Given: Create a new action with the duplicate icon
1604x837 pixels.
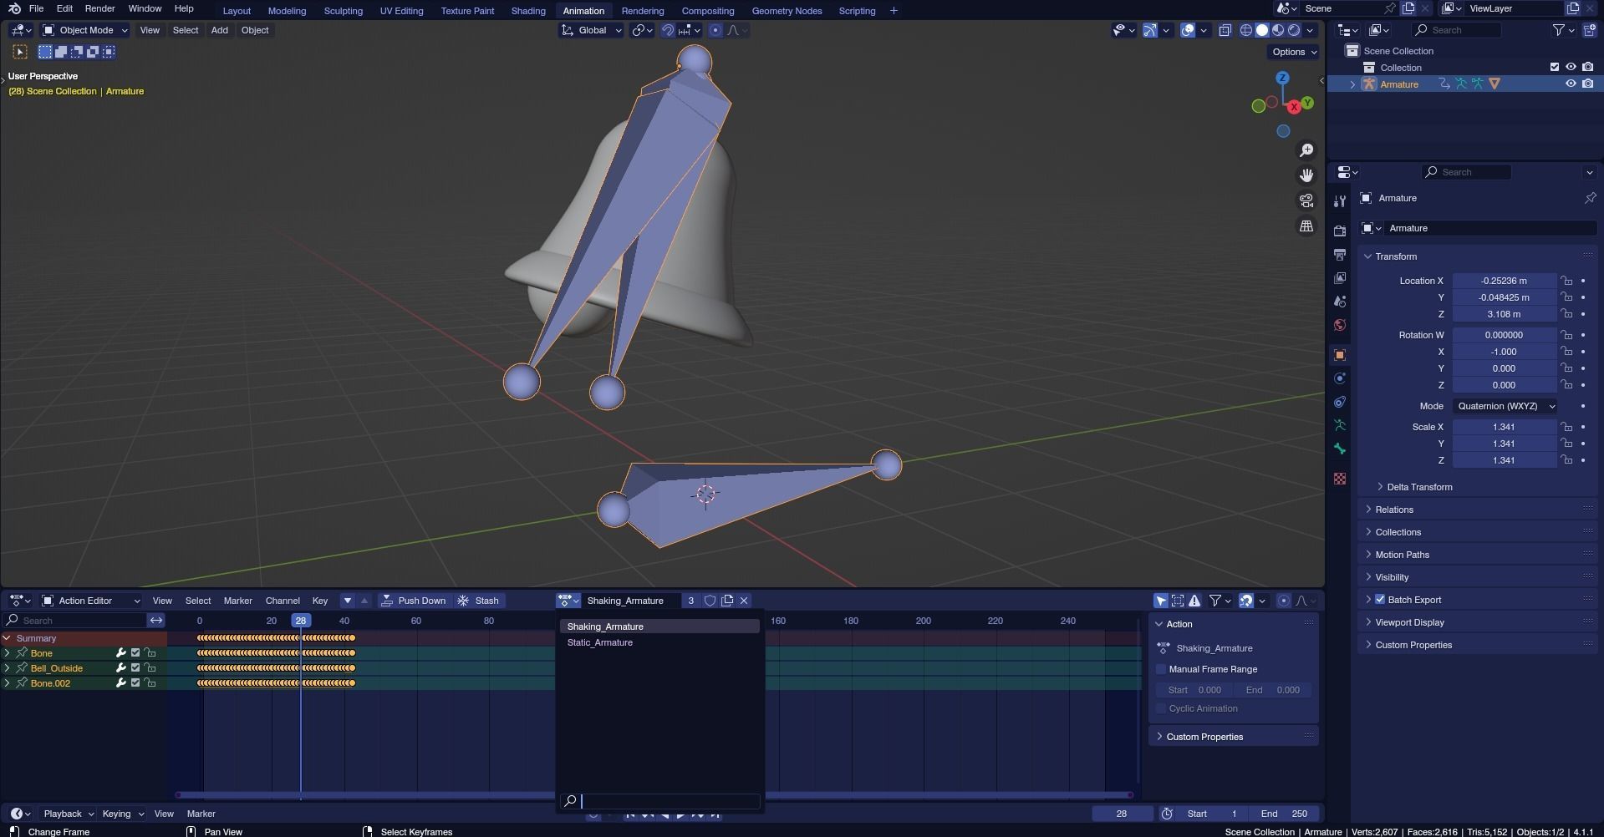Looking at the screenshot, I should click(727, 601).
